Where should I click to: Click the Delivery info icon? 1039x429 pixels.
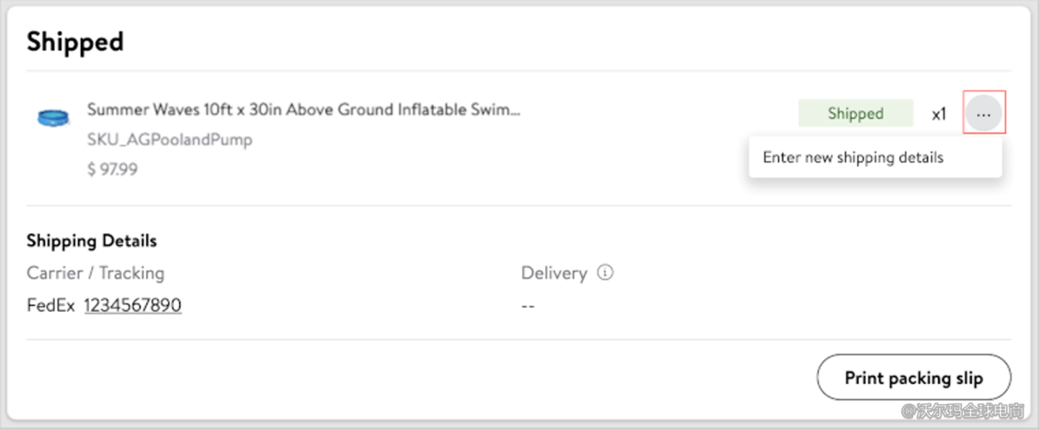tap(605, 273)
